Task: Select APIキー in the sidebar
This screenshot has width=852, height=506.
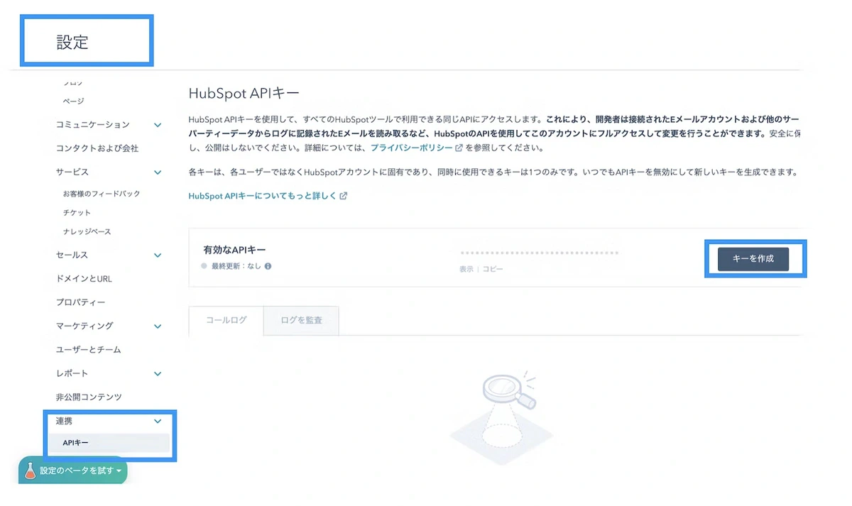Action: (x=109, y=443)
